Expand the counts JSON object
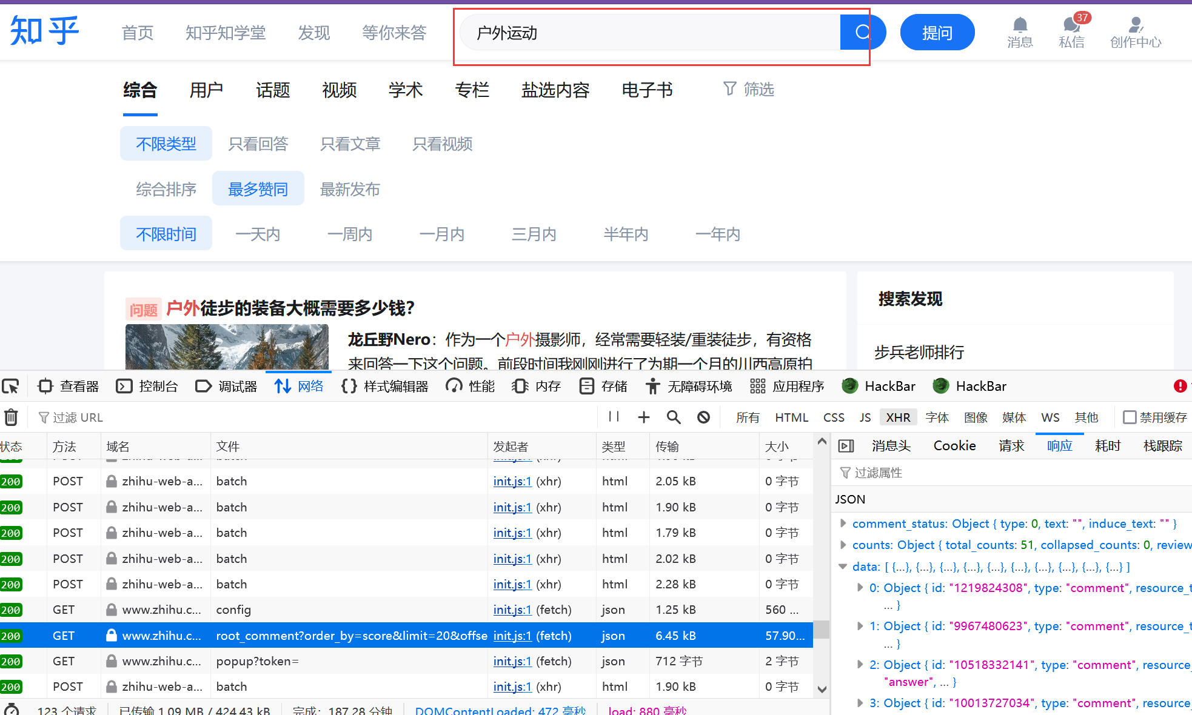 [843, 544]
